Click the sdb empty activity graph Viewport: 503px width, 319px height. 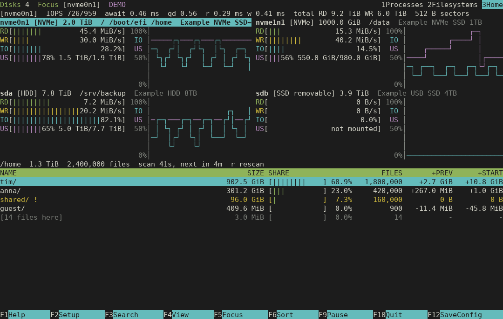[454, 129]
